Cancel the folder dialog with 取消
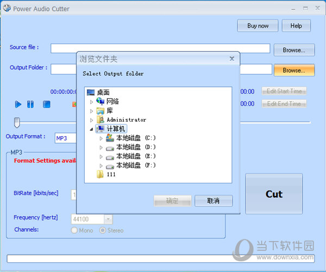 [214, 201]
